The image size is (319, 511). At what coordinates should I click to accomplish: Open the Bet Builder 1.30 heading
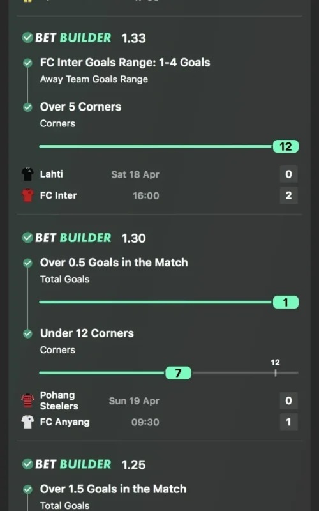coord(91,238)
